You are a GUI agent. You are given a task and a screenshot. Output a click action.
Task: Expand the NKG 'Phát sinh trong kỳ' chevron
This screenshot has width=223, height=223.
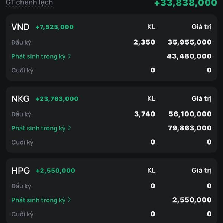(x=70, y=128)
